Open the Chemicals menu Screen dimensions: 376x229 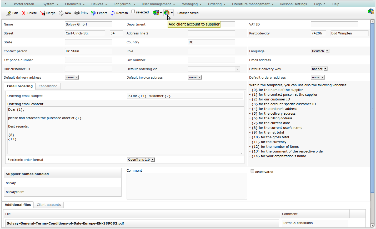coord(75,4)
